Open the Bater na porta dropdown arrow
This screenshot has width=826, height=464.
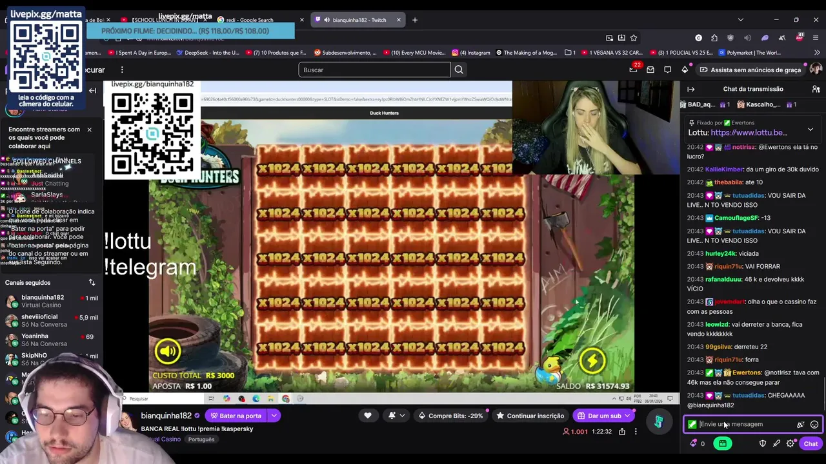[274, 416]
